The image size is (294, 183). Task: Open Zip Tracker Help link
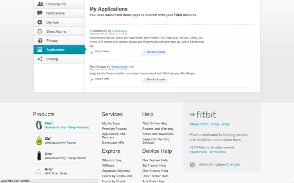pos(154,165)
